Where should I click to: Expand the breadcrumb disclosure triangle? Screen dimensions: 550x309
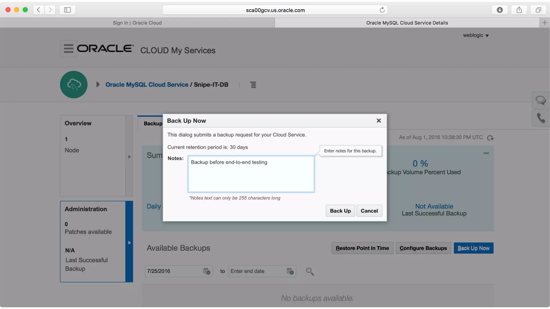pyautogui.click(x=98, y=84)
